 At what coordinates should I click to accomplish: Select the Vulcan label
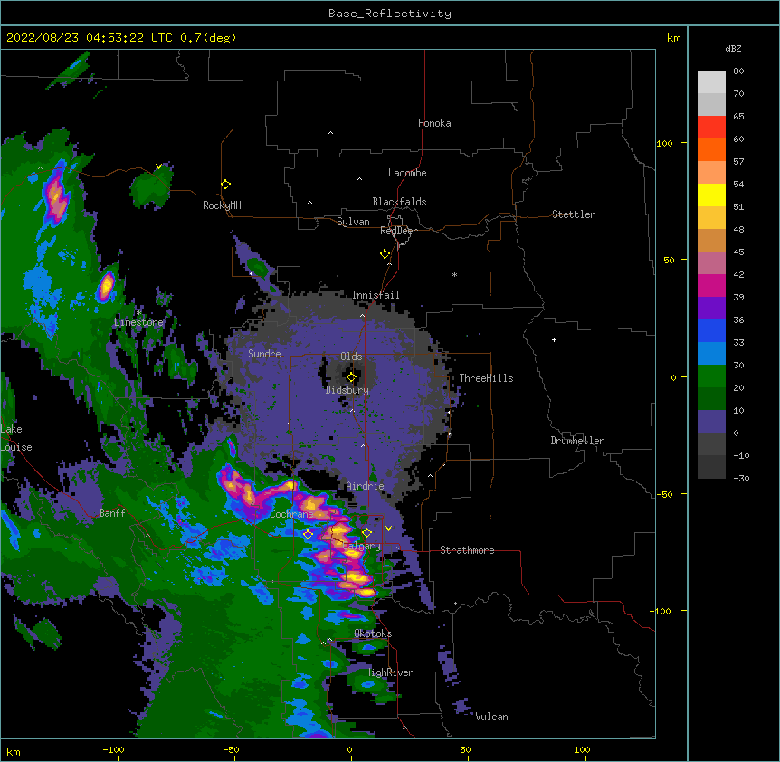491,717
